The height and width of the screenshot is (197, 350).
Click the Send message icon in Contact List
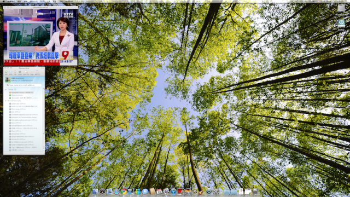click(10, 72)
